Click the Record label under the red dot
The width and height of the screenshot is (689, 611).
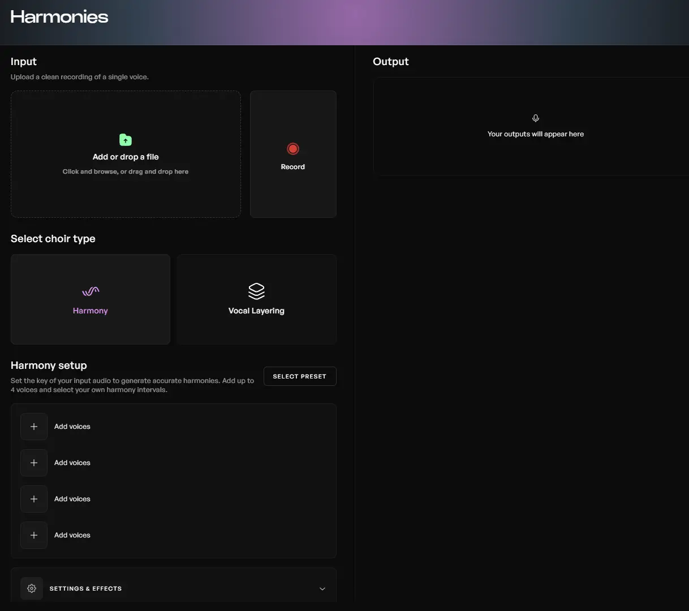pos(293,167)
